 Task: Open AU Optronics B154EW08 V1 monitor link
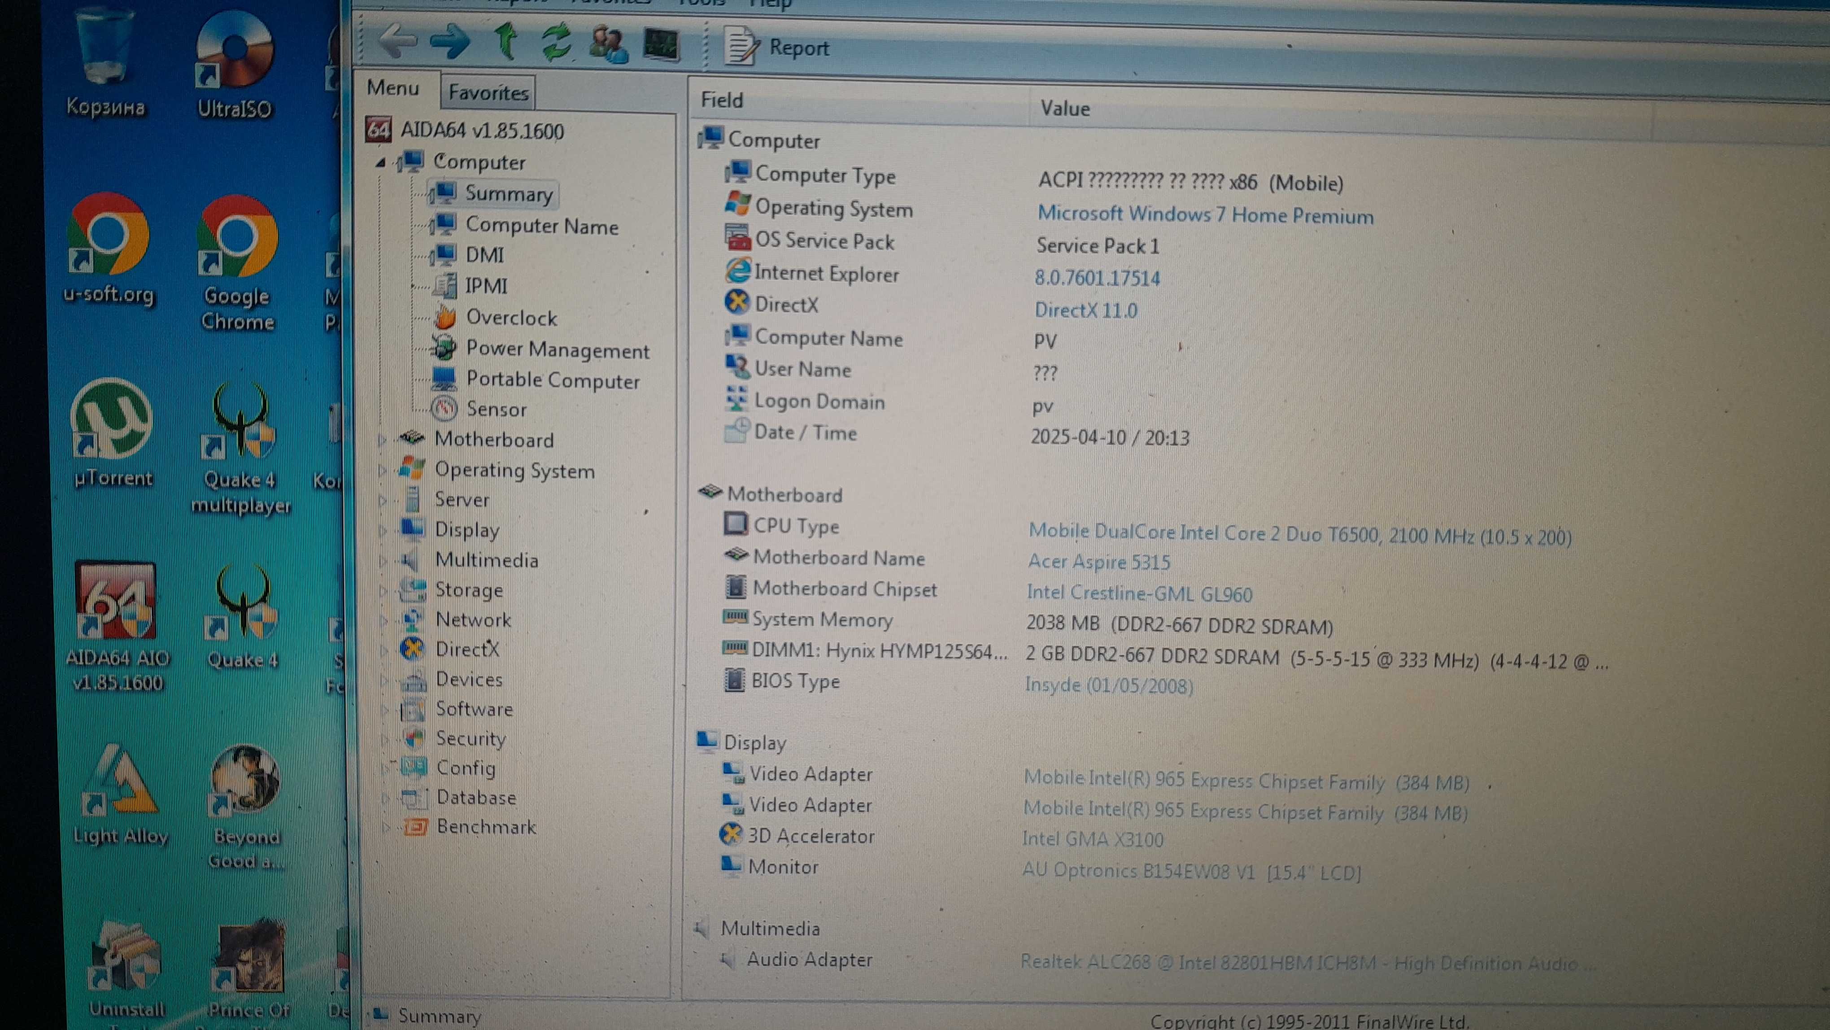(1191, 871)
